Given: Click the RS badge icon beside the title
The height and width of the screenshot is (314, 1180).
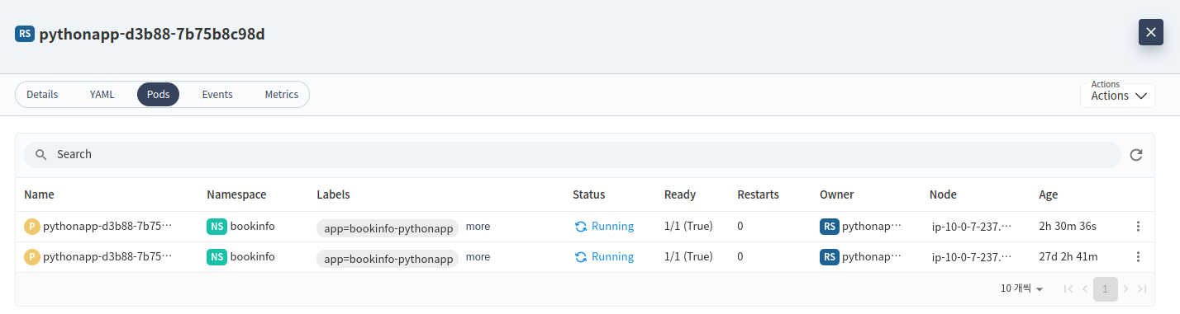Looking at the screenshot, I should point(25,34).
